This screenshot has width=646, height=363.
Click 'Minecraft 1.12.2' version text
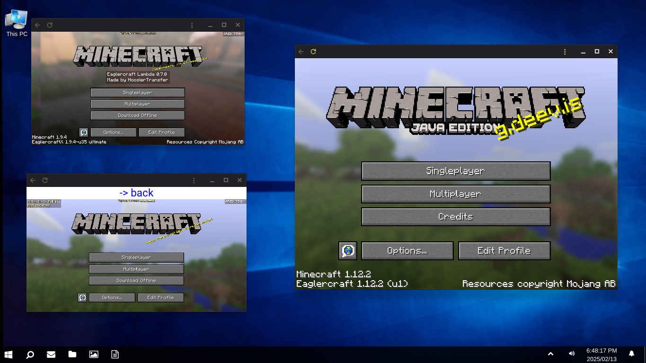tap(334, 274)
